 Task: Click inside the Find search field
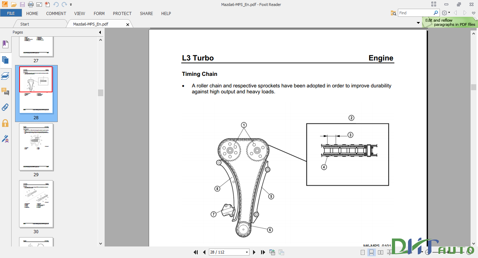[x=416, y=13]
